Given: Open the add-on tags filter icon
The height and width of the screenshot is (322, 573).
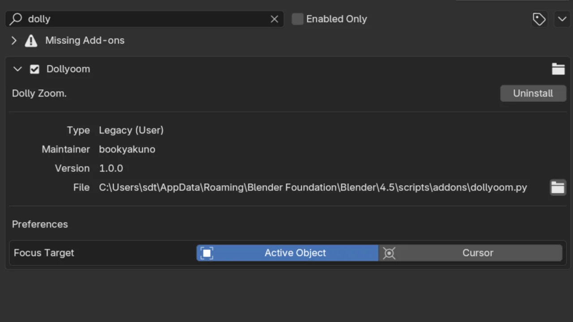Looking at the screenshot, I should tap(539, 19).
